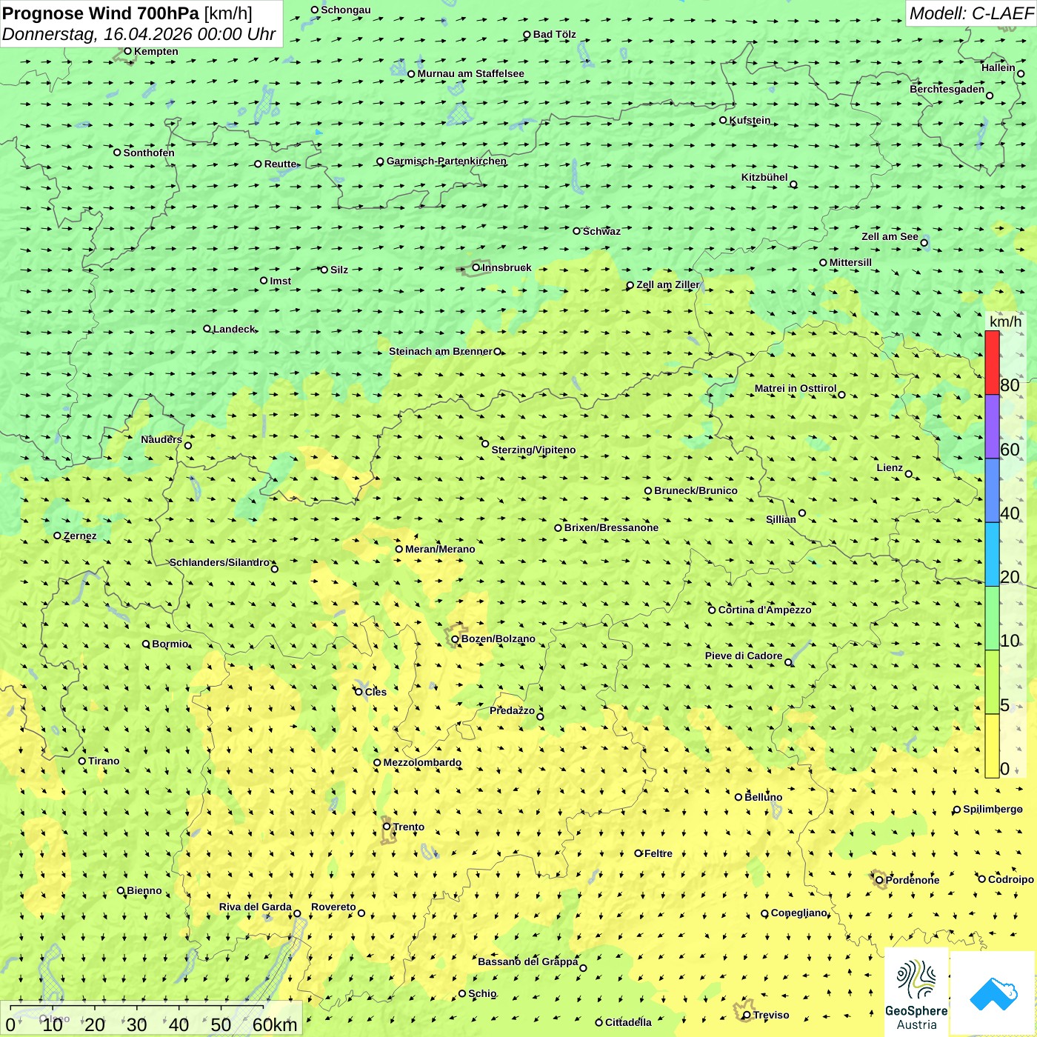The image size is (1037, 1037).
Task: Click the 'Schlanders/Silandro' label
Action: click(x=219, y=562)
